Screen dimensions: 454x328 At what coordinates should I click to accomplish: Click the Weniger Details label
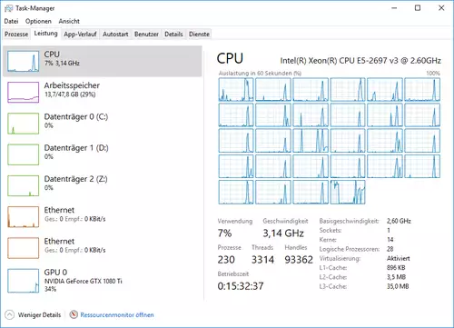[x=39, y=315]
